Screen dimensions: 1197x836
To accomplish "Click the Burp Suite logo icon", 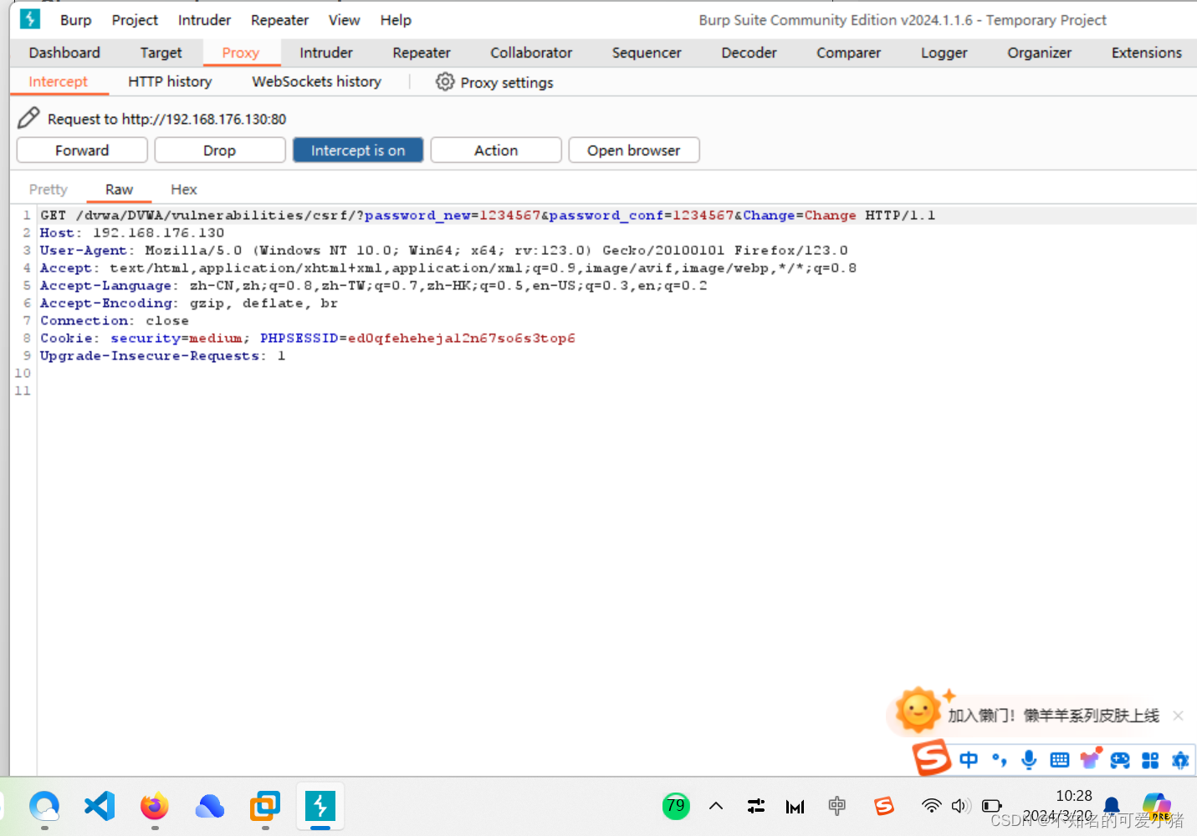I will click(x=30, y=18).
